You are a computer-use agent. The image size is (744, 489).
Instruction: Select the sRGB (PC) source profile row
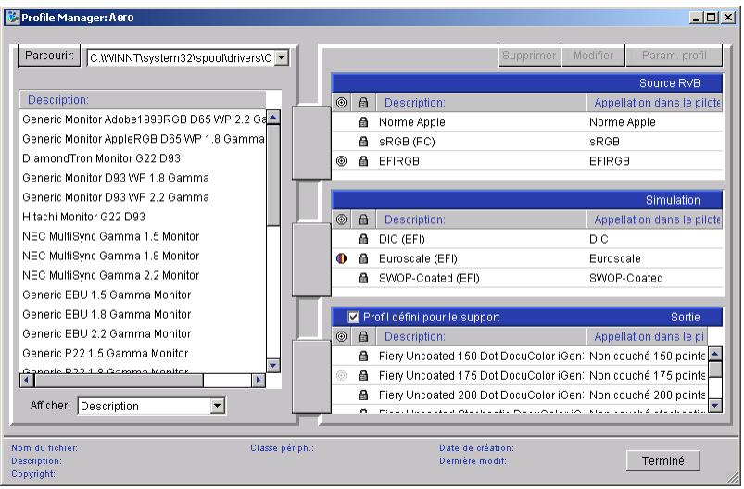coord(527,142)
